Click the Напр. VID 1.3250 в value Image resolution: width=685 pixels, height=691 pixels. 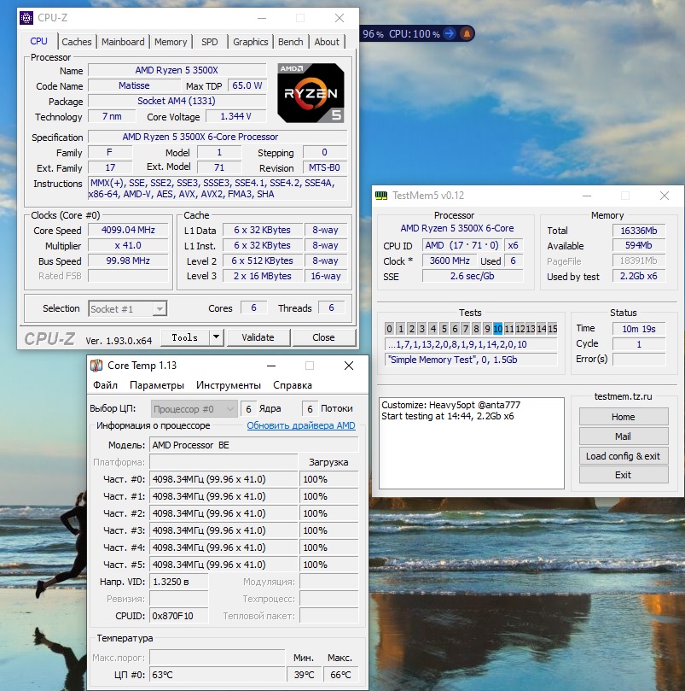(x=179, y=582)
